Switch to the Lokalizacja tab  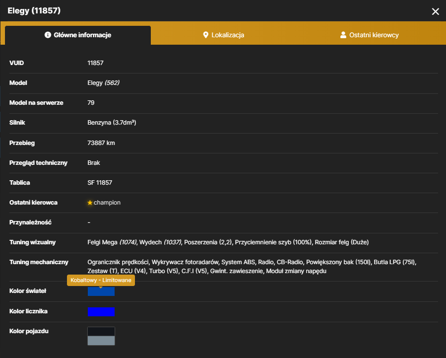pyautogui.click(x=224, y=35)
